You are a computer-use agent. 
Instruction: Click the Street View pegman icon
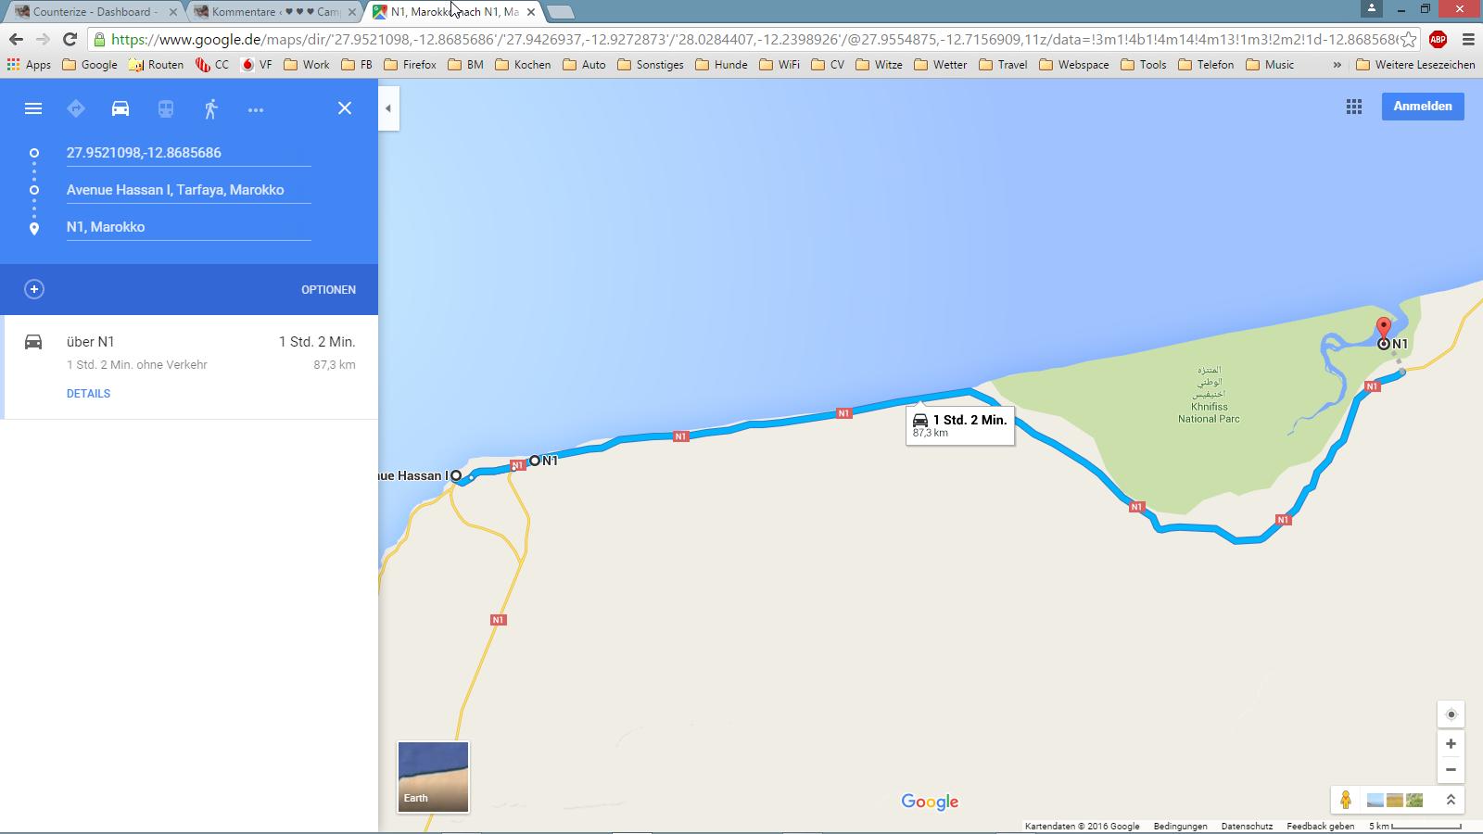pyautogui.click(x=1346, y=800)
